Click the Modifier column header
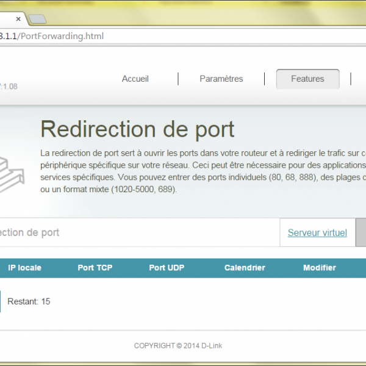This screenshot has width=366, height=366. point(320,268)
